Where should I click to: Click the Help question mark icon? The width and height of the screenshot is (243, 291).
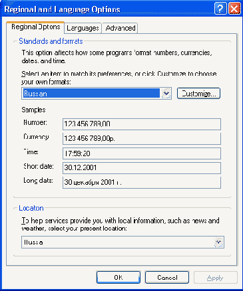pyautogui.click(x=220, y=9)
